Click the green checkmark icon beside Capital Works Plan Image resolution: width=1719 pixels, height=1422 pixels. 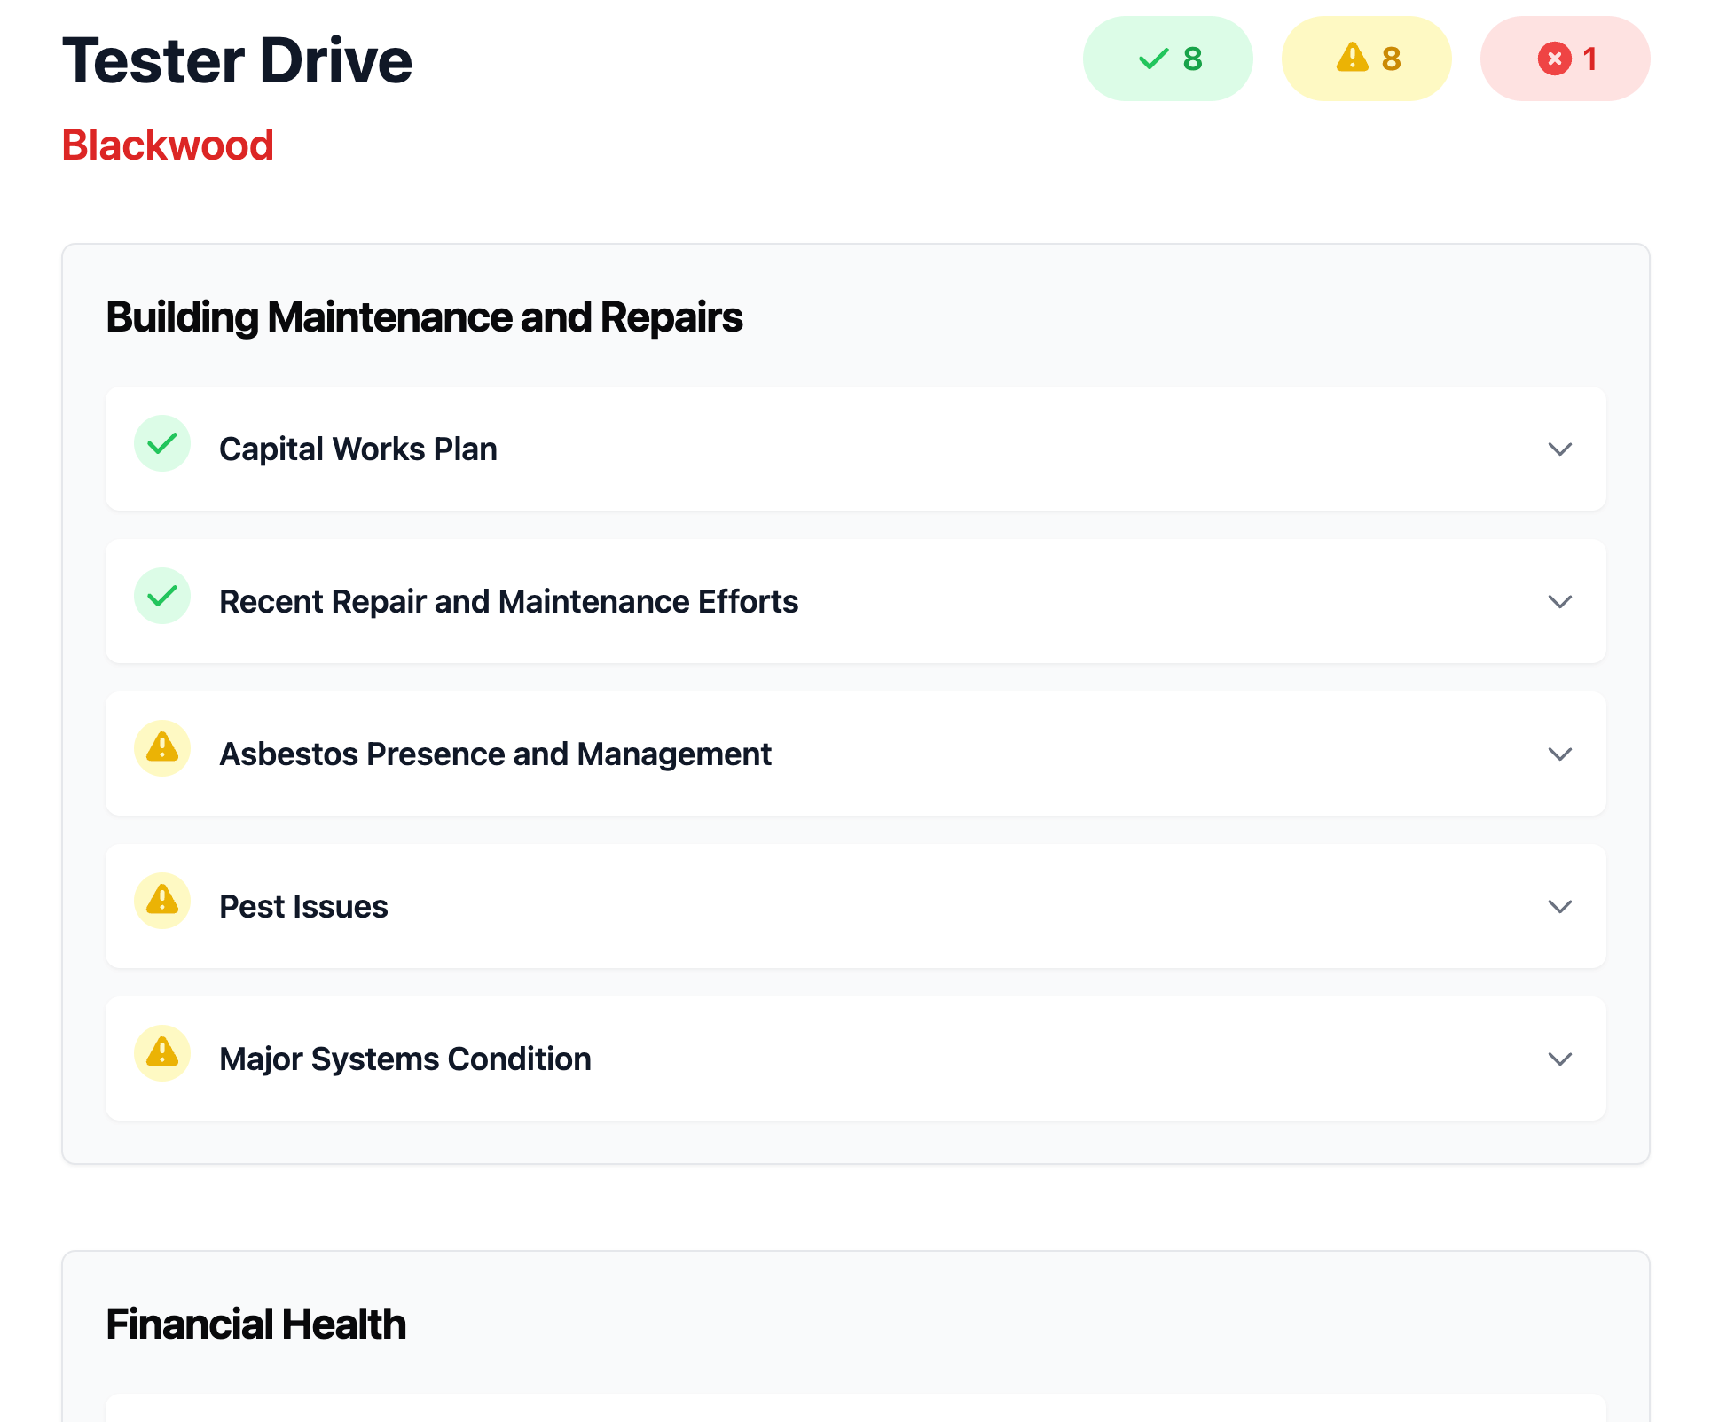[x=162, y=443]
